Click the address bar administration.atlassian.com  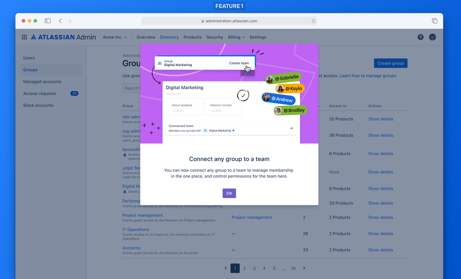click(229, 21)
